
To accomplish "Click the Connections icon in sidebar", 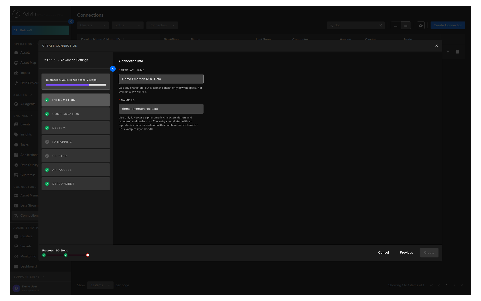I will [16, 215].
